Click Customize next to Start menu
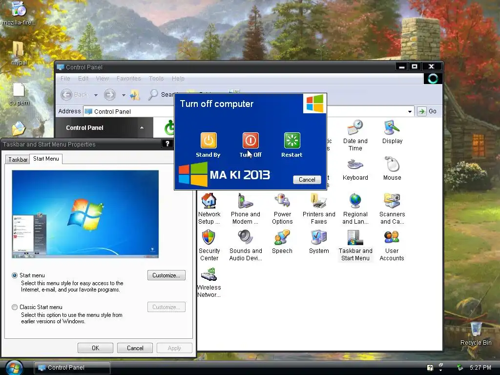This screenshot has width=500, height=375. point(167,275)
